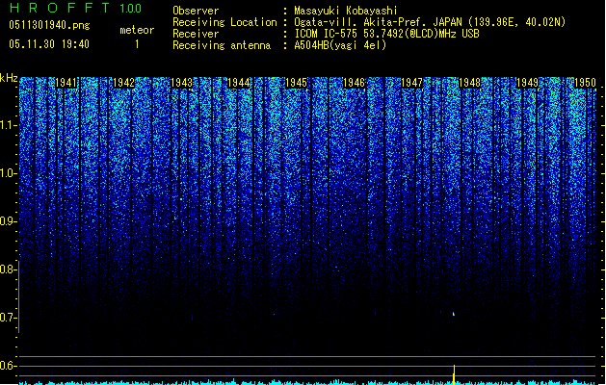Click the Receiving Location label
The height and width of the screenshot is (385, 606).
[x=224, y=22]
